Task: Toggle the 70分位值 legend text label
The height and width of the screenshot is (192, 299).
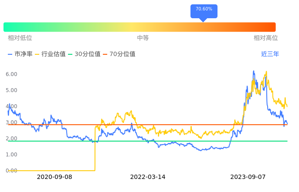Action: coord(122,54)
